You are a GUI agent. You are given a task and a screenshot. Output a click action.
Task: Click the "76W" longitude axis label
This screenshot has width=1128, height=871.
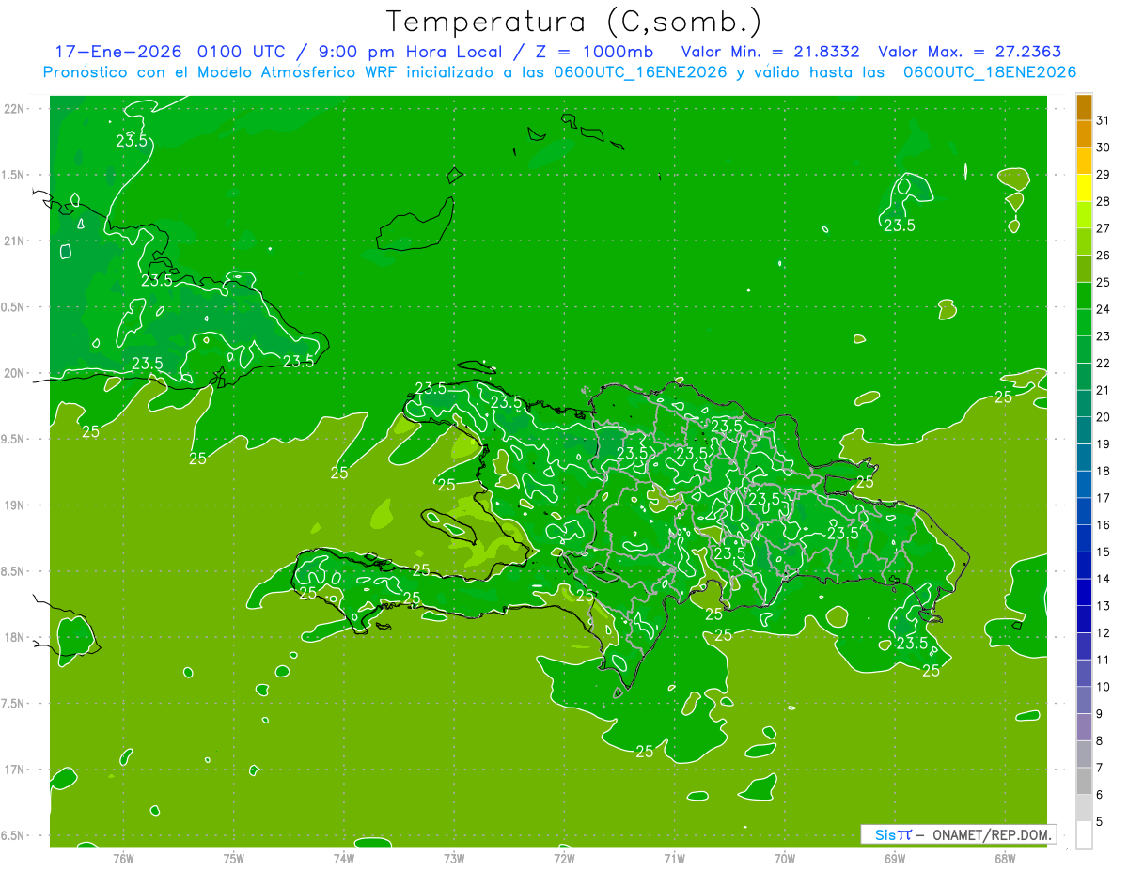(123, 858)
